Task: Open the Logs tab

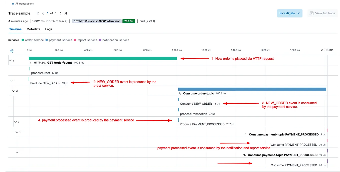Action: coord(49,29)
